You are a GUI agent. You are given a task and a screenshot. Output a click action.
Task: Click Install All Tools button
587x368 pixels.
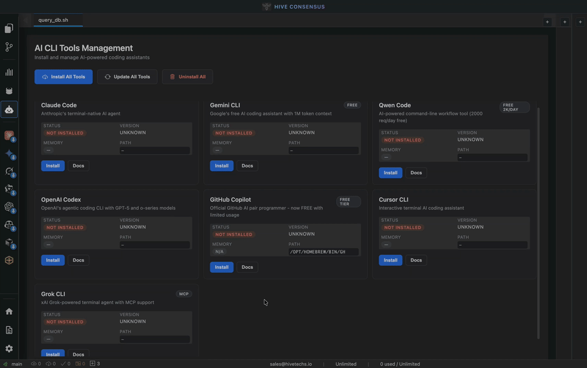click(x=64, y=77)
